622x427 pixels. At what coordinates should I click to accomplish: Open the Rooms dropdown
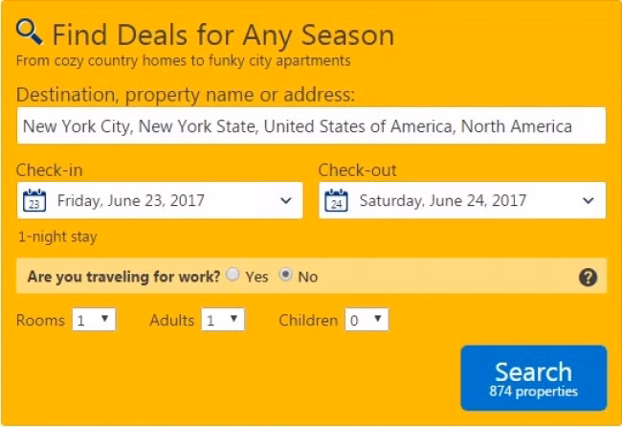(x=94, y=320)
